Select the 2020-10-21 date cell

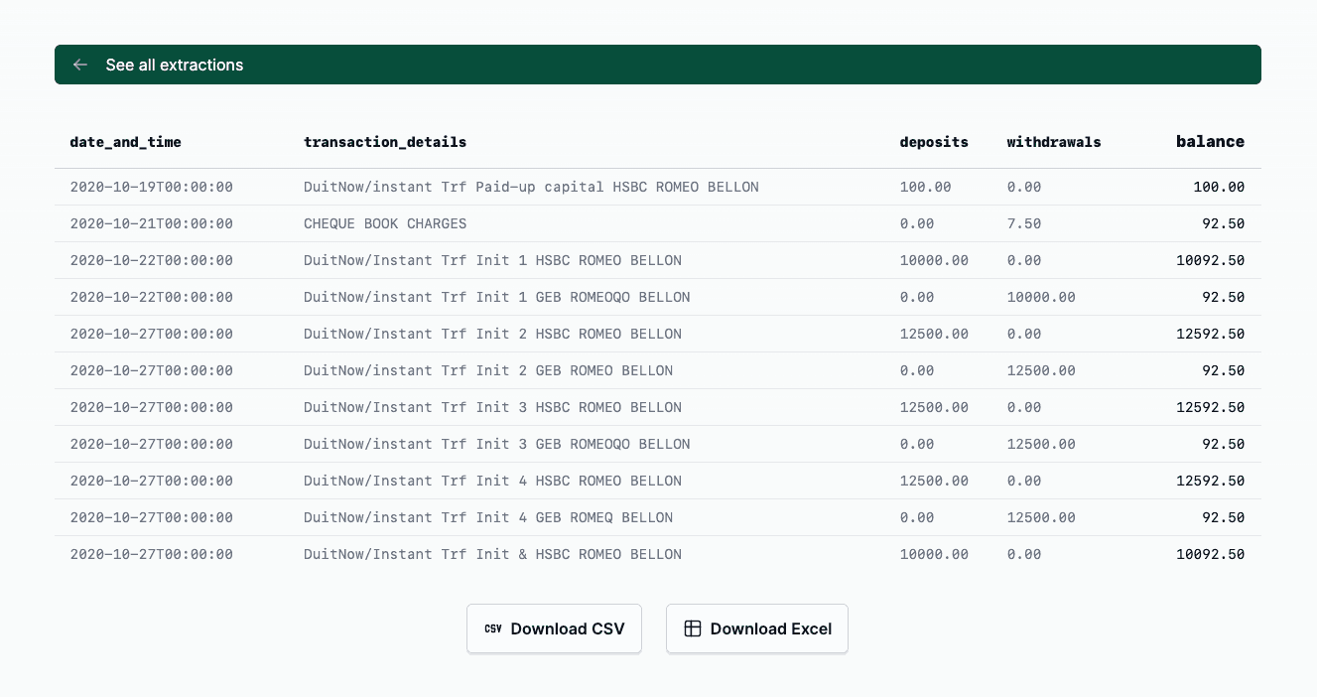[151, 223]
